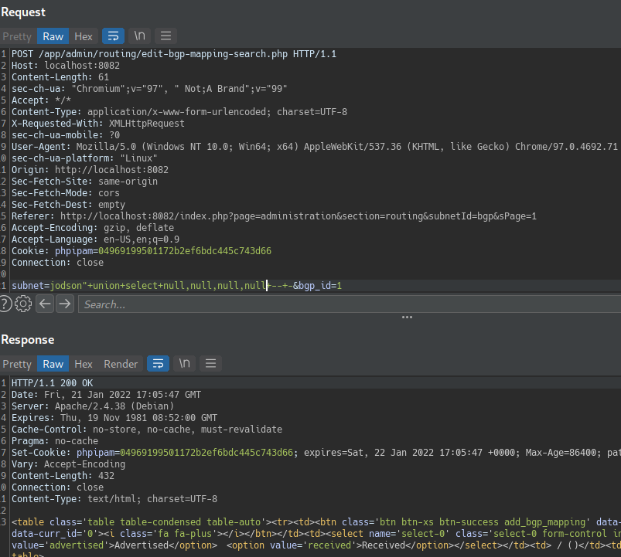Open the Hex tab in Request panel
This screenshot has height=557, width=621.
tap(84, 36)
